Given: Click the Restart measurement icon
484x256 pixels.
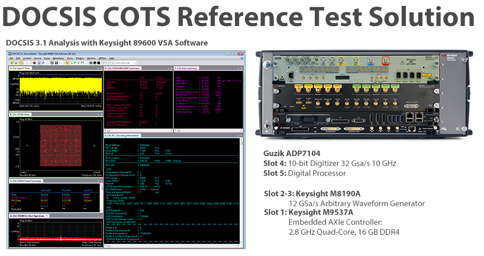Looking at the screenshot, I should tap(21, 63).
